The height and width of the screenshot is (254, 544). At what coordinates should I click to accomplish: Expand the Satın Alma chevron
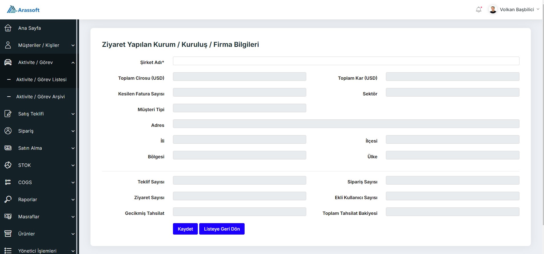(x=73, y=148)
